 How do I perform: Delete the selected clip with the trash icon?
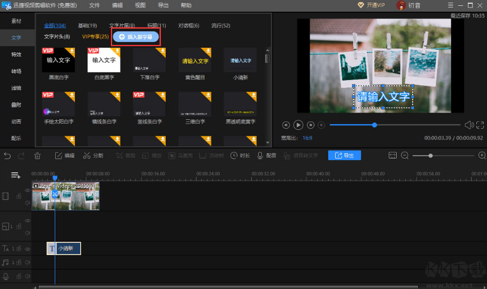point(37,155)
